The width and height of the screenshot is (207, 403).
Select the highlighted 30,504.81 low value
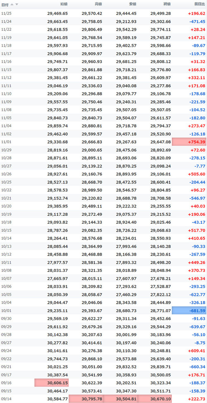tap(120, 399)
